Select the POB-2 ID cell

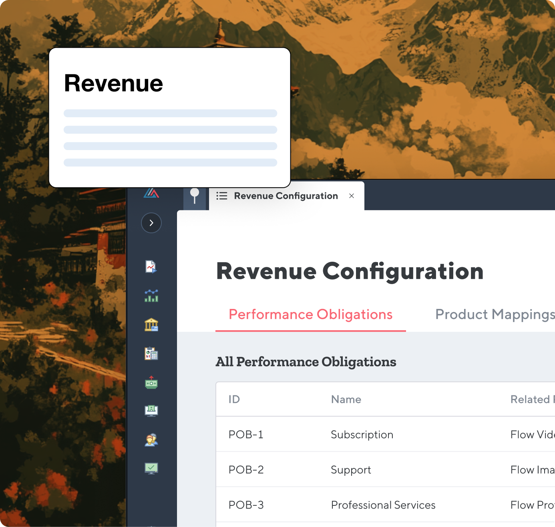[x=246, y=470]
